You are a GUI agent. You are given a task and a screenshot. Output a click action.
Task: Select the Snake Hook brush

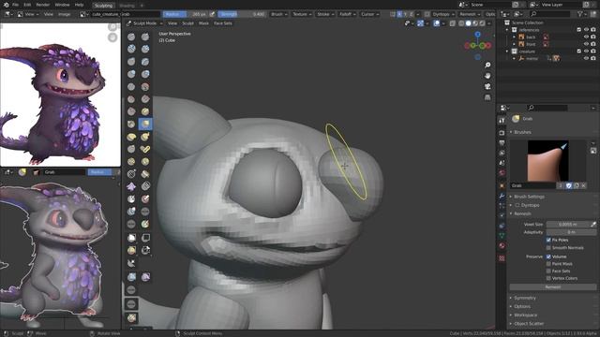(145, 137)
